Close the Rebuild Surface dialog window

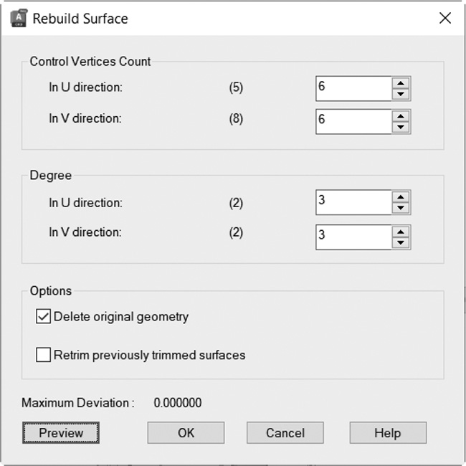445,18
